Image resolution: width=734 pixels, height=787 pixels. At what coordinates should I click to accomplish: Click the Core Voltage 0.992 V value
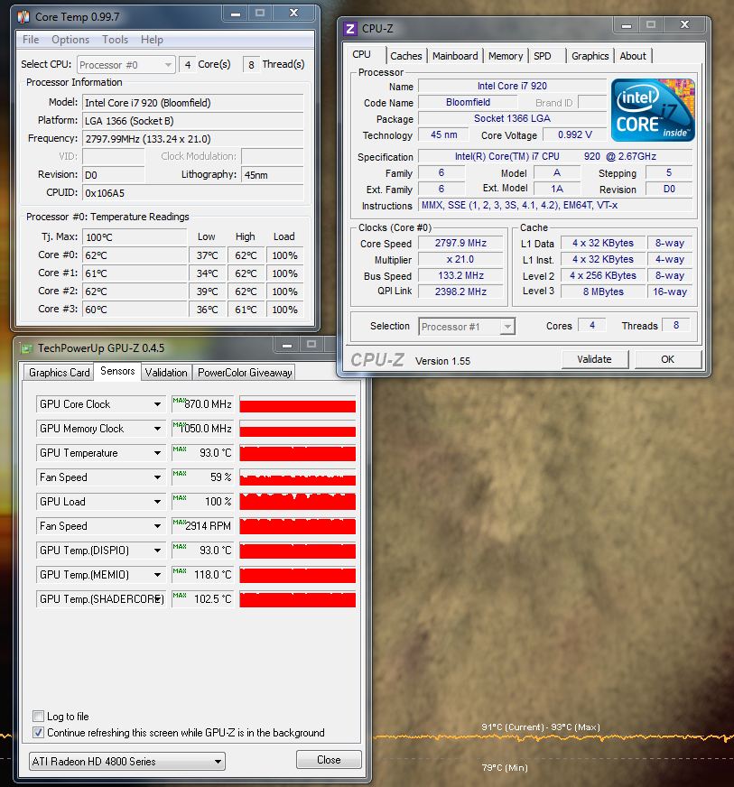(x=575, y=135)
